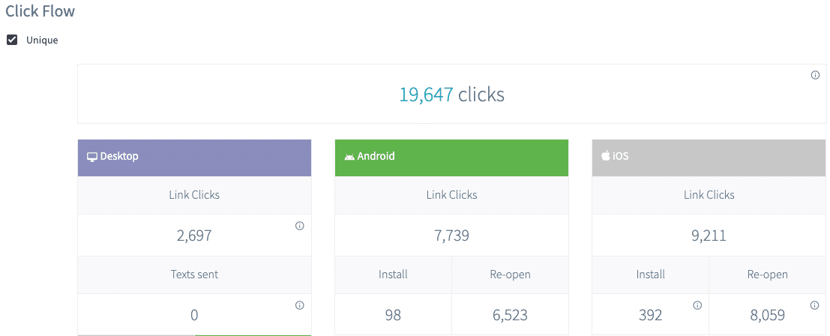Click info icon next to Desktop 2,697
This screenshot has width=830, height=336.
click(x=300, y=226)
